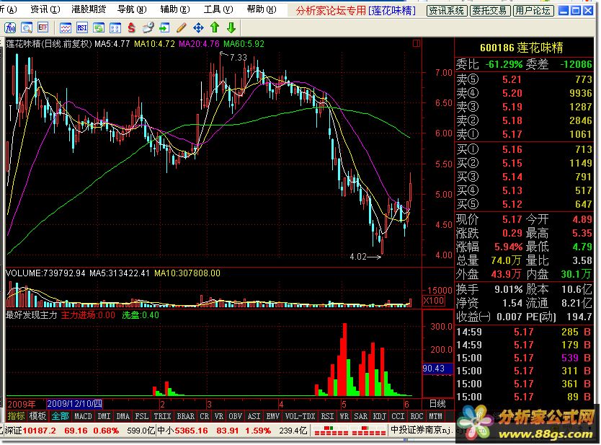
Task: Switch to the DMA indicator tab
Action: (123, 416)
